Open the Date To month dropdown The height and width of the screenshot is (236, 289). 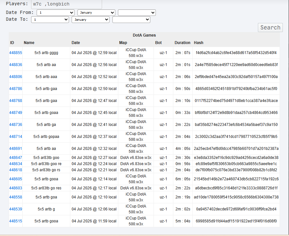click(x=90, y=20)
